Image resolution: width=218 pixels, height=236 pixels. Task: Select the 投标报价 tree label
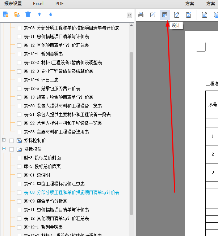pos(33,149)
